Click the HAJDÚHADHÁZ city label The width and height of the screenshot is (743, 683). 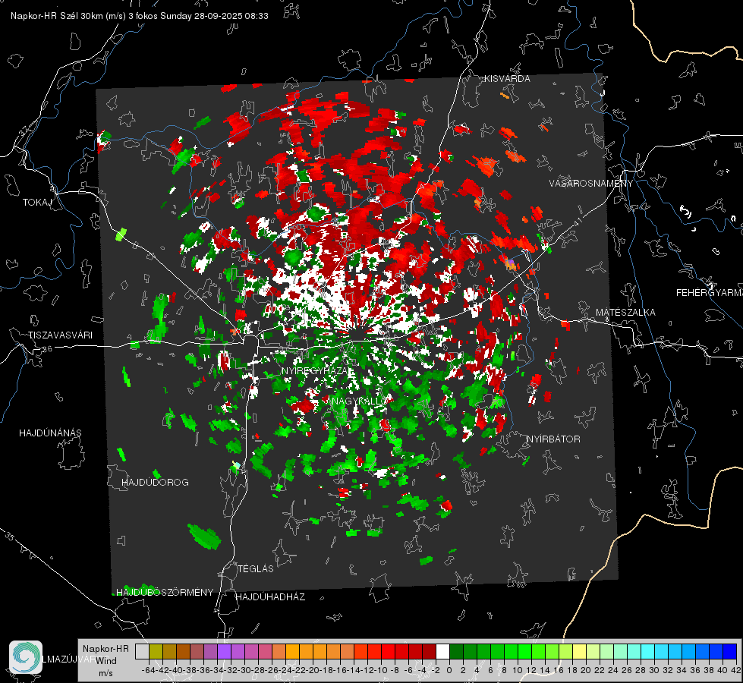[x=270, y=597]
